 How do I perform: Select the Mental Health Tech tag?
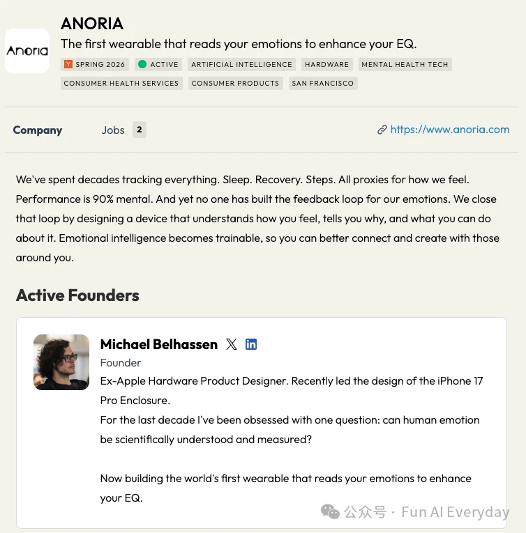pyautogui.click(x=405, y=64)
